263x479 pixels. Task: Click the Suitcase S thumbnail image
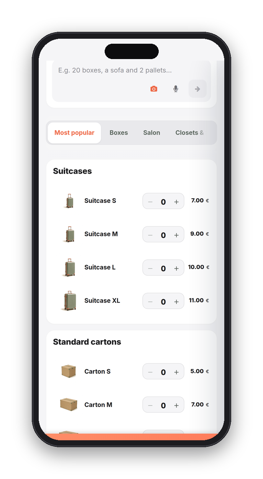(69, 201)
